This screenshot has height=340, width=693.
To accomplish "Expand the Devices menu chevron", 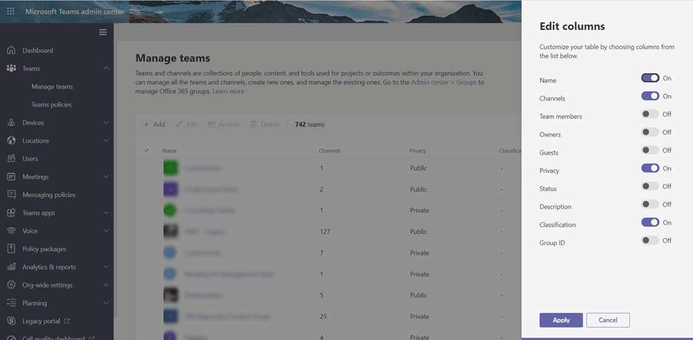I will pos(106,123).
